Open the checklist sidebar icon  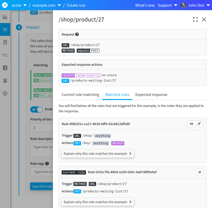5,55
